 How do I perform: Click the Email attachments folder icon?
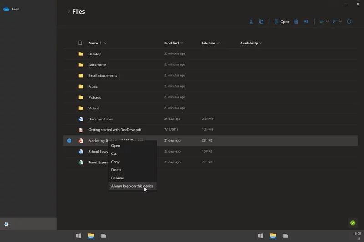click(x=81, y=75)
